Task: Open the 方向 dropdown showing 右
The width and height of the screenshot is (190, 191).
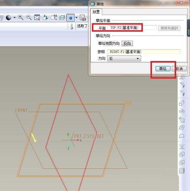Action: click(124, 58)
